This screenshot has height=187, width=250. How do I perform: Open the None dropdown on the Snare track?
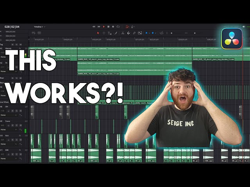coord(9,130)
